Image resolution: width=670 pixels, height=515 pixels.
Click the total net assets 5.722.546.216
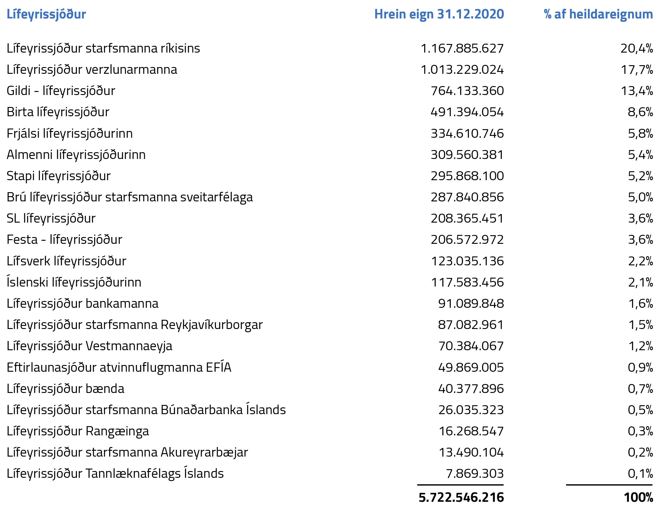pos(461,497)
